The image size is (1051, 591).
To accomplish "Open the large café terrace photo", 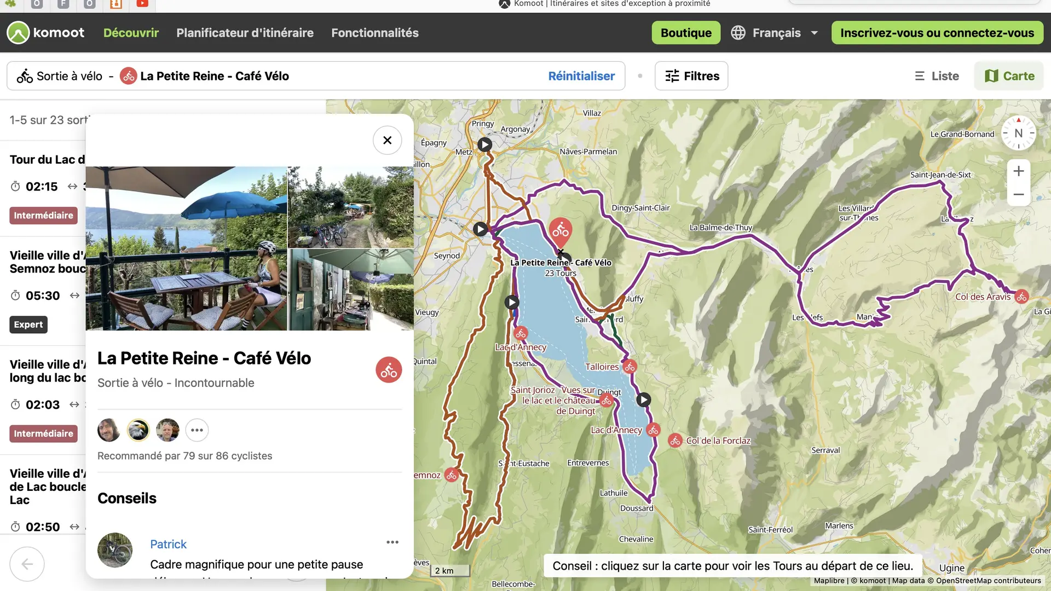I will coord(186,248).
